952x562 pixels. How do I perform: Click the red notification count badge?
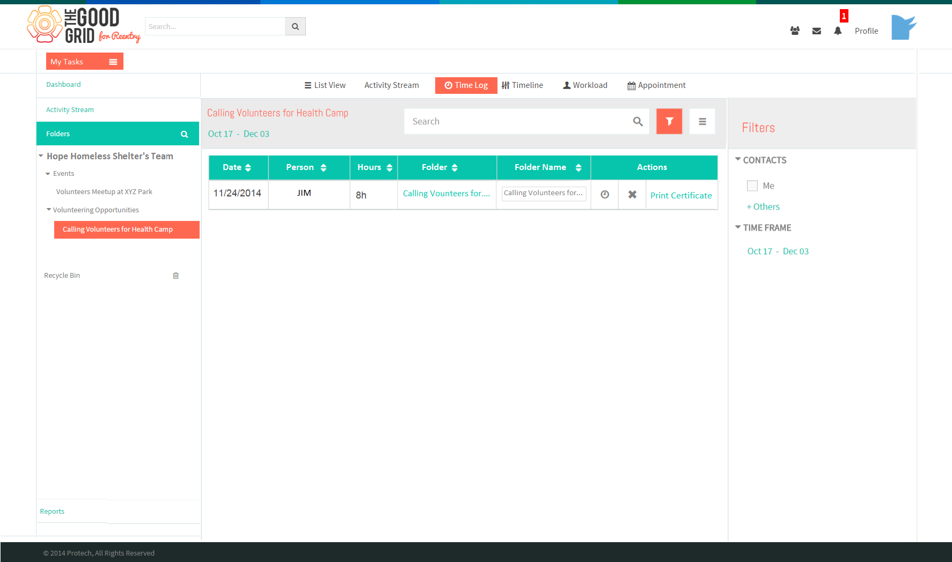pos(844,16)
